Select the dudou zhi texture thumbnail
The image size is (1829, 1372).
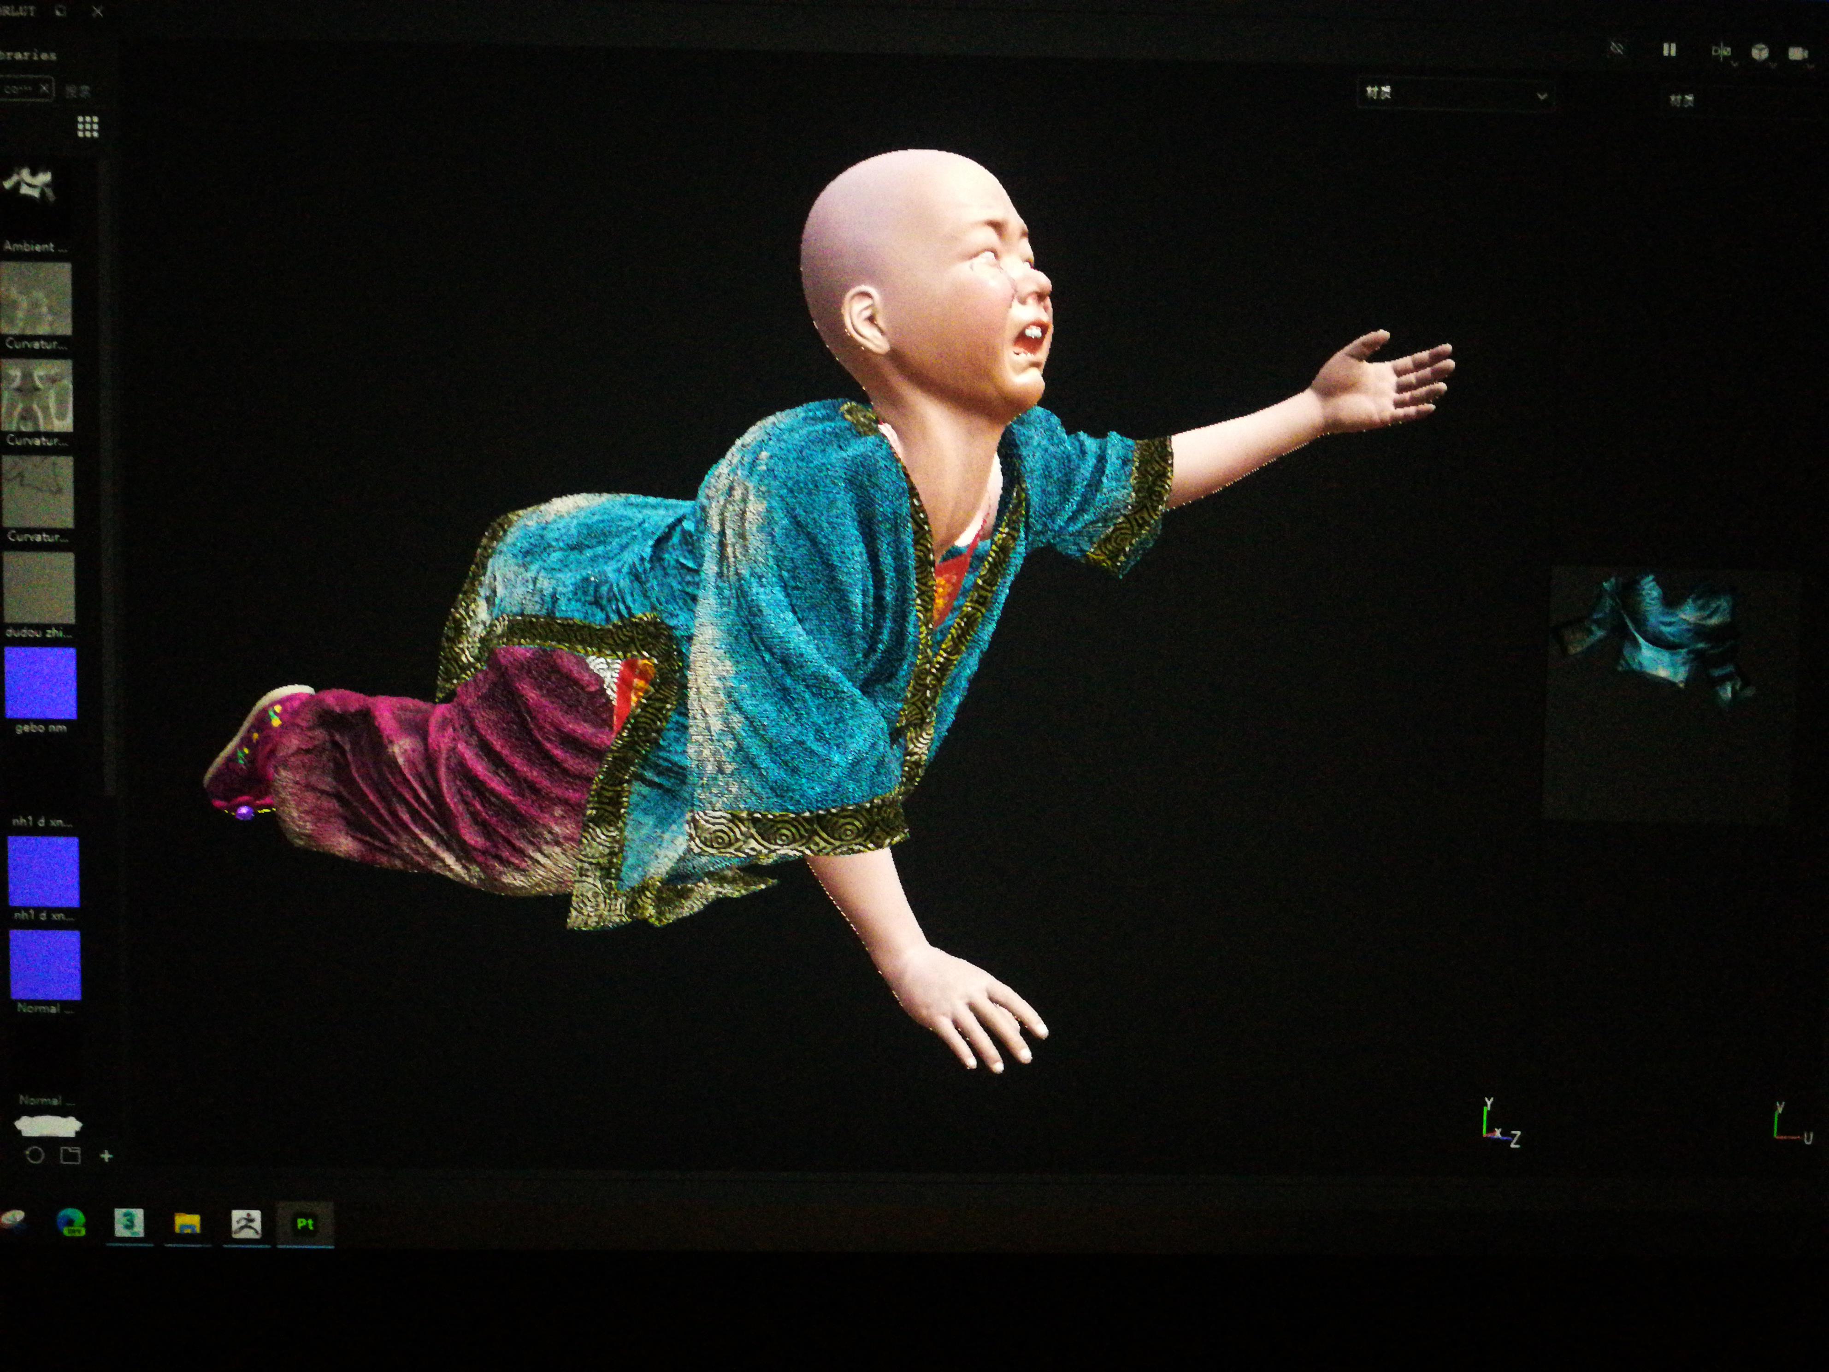coord(39,587)
